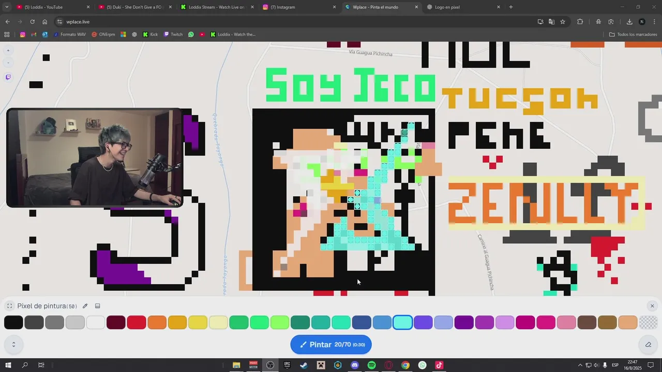662x372 pixels.
Task: Close the Wplace - Pinta el mundo tab
Action: [416, 7]
